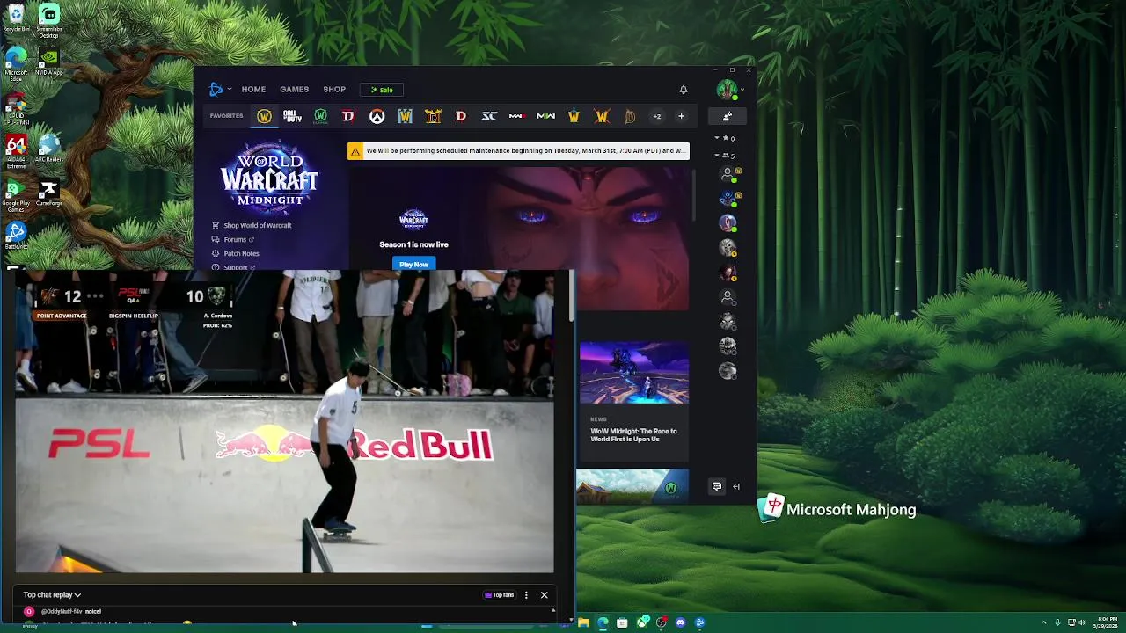Select WoW Classic green icon

click(x=320, y=116)
